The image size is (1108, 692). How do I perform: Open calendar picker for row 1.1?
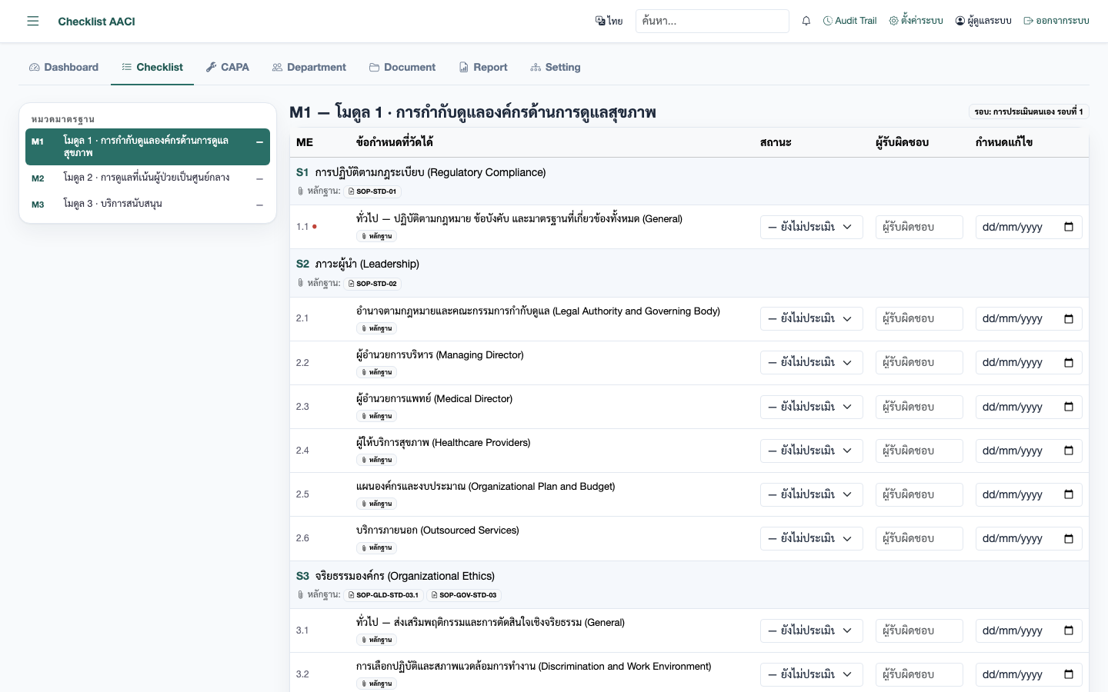click(x=1069, y=227)
